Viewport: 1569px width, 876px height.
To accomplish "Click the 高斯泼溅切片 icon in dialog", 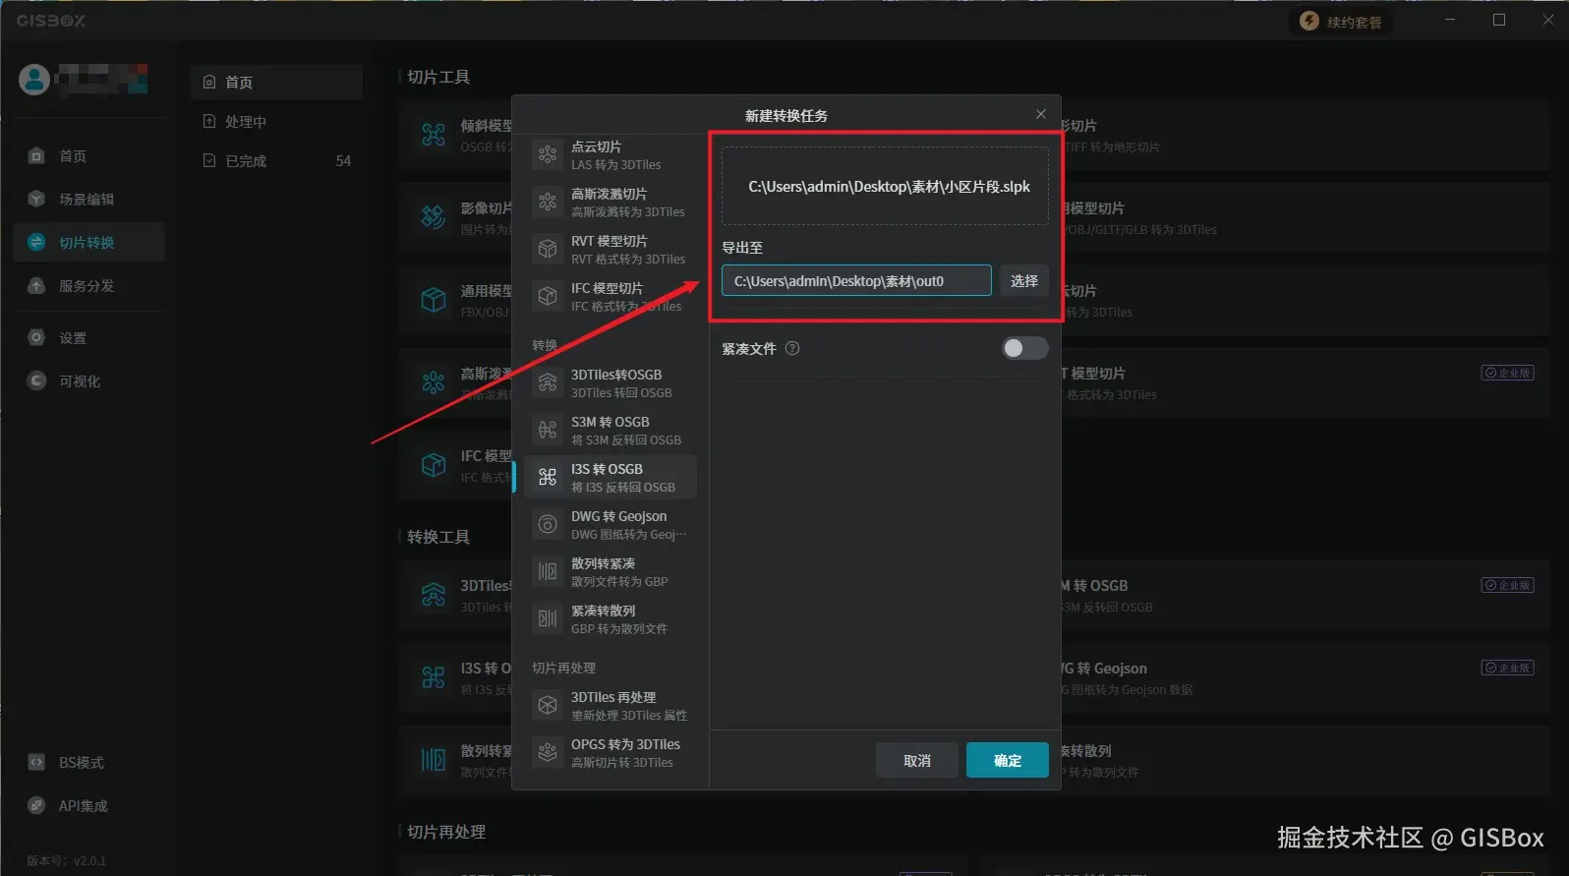I will [x=548, y=202].
